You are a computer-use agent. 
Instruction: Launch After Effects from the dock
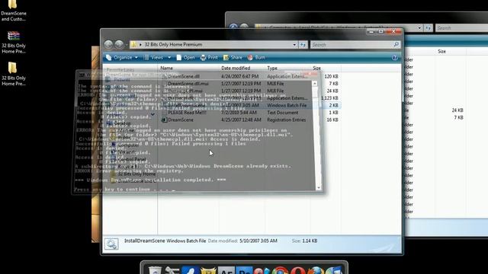pyautogui.click(x=226, y=270)
